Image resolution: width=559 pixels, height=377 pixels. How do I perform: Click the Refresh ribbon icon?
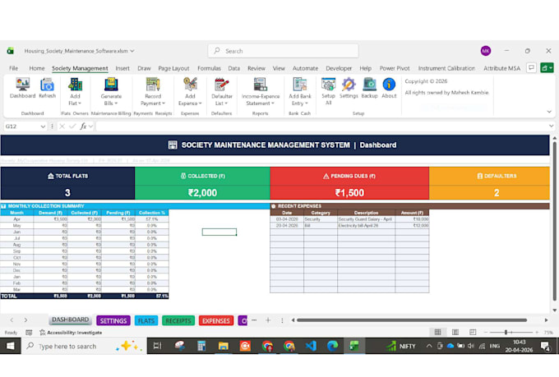pos(47,88)
